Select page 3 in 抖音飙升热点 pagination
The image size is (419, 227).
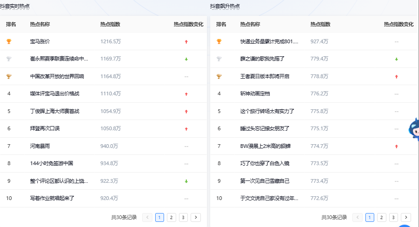click(x=393, y=217)
